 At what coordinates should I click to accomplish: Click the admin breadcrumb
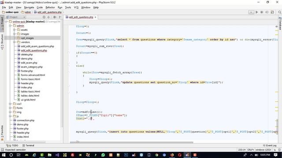(x=26, y=12)
